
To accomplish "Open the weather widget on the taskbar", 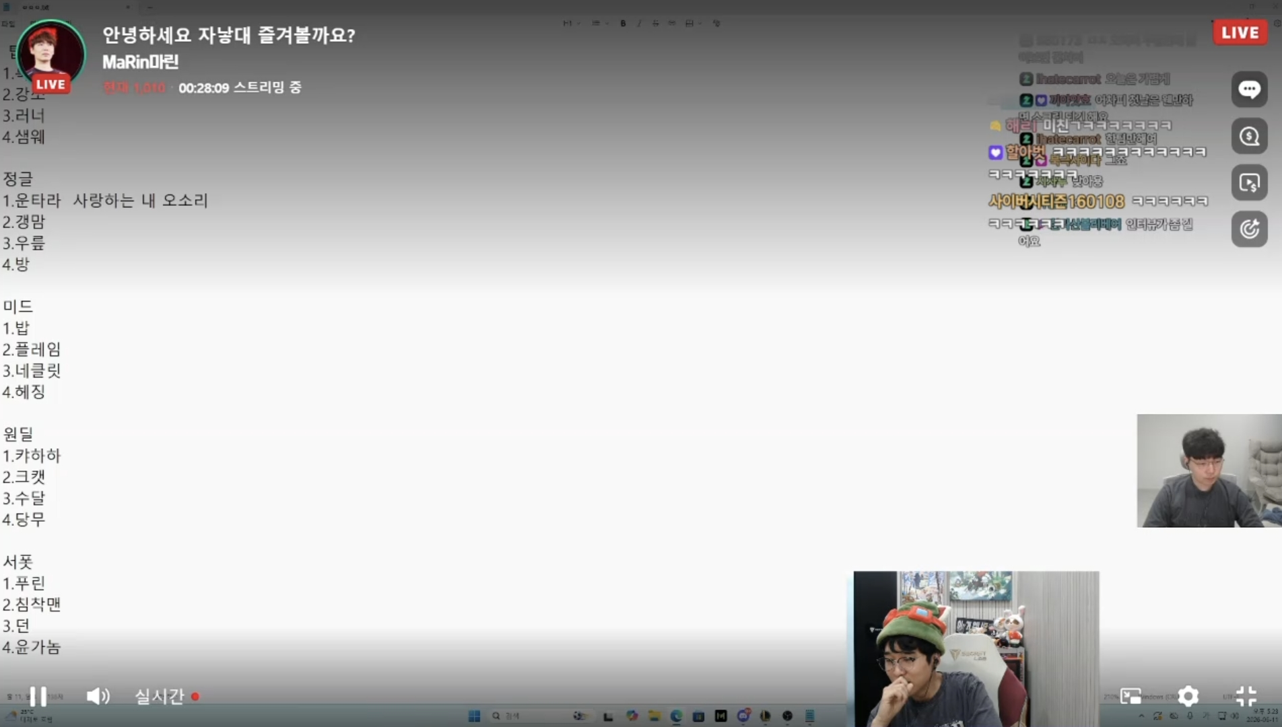I will pos(28,716).
